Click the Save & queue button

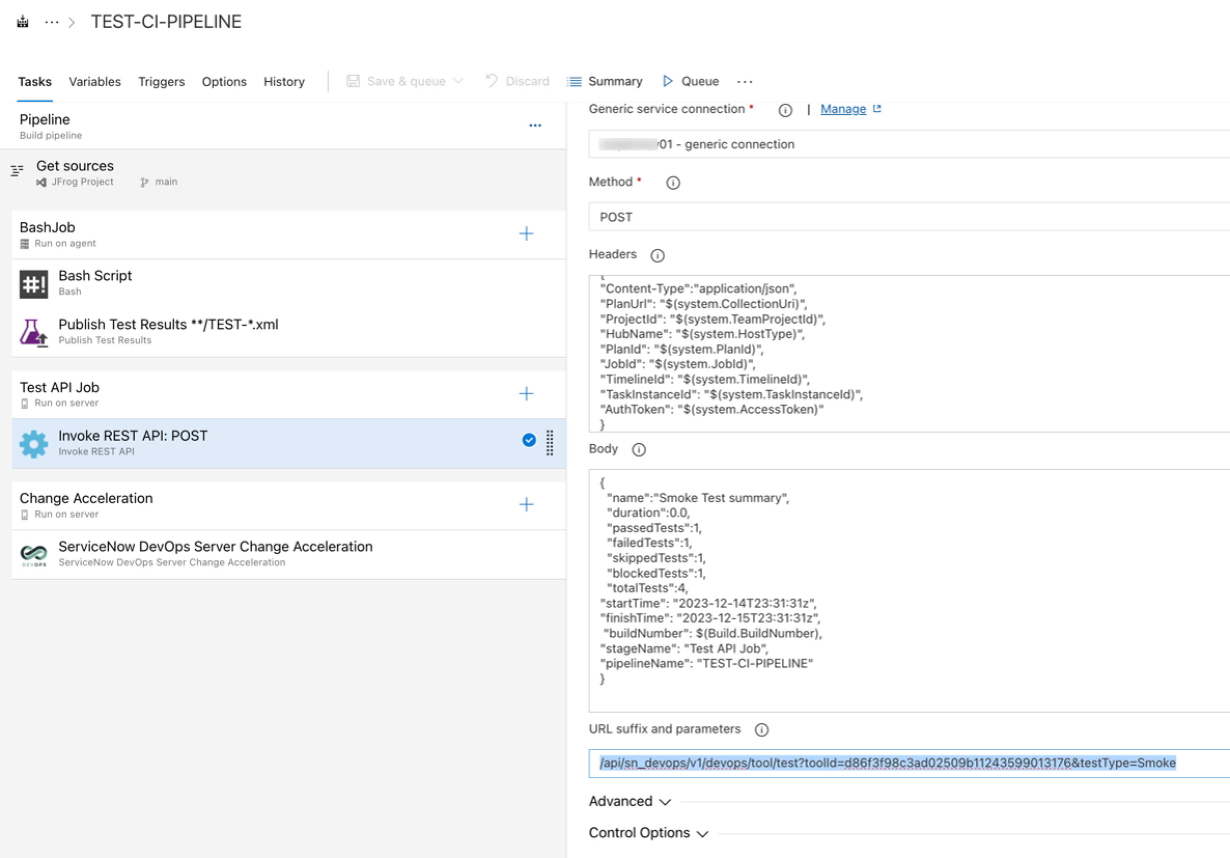point(405,81)
